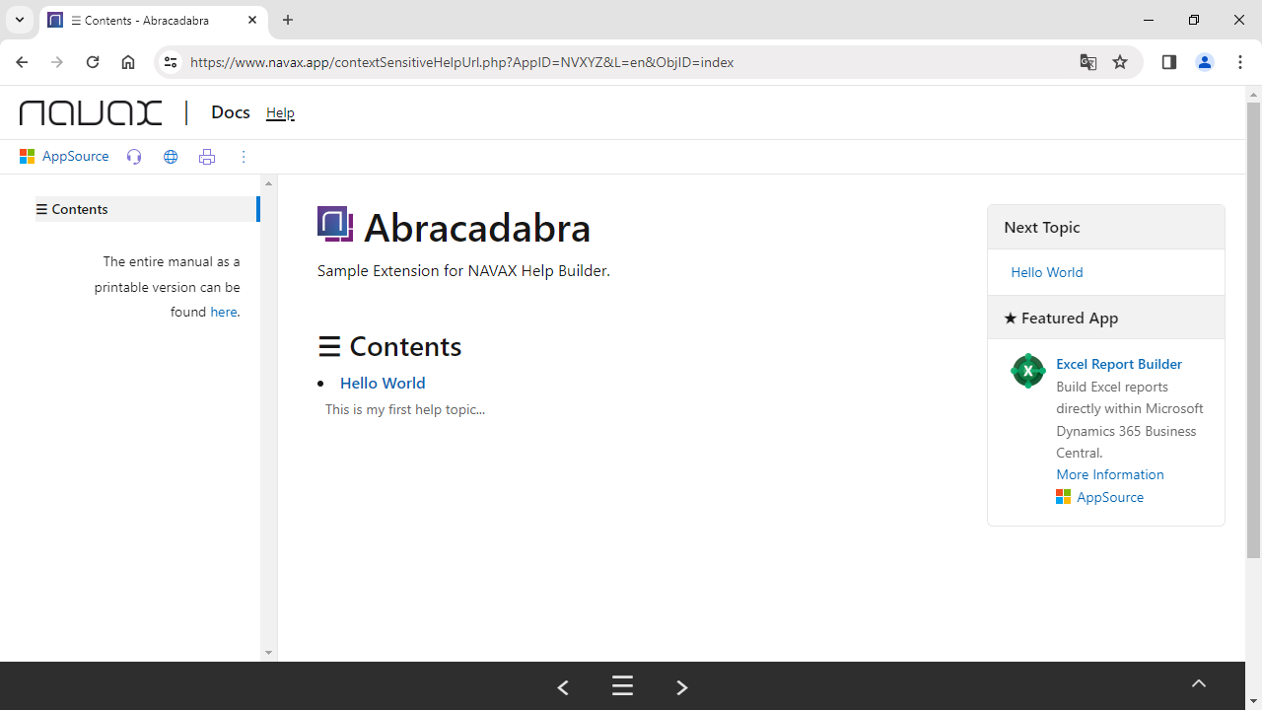Click the 'Sample Extension for NAVAX' subtitle

point(463,270)
